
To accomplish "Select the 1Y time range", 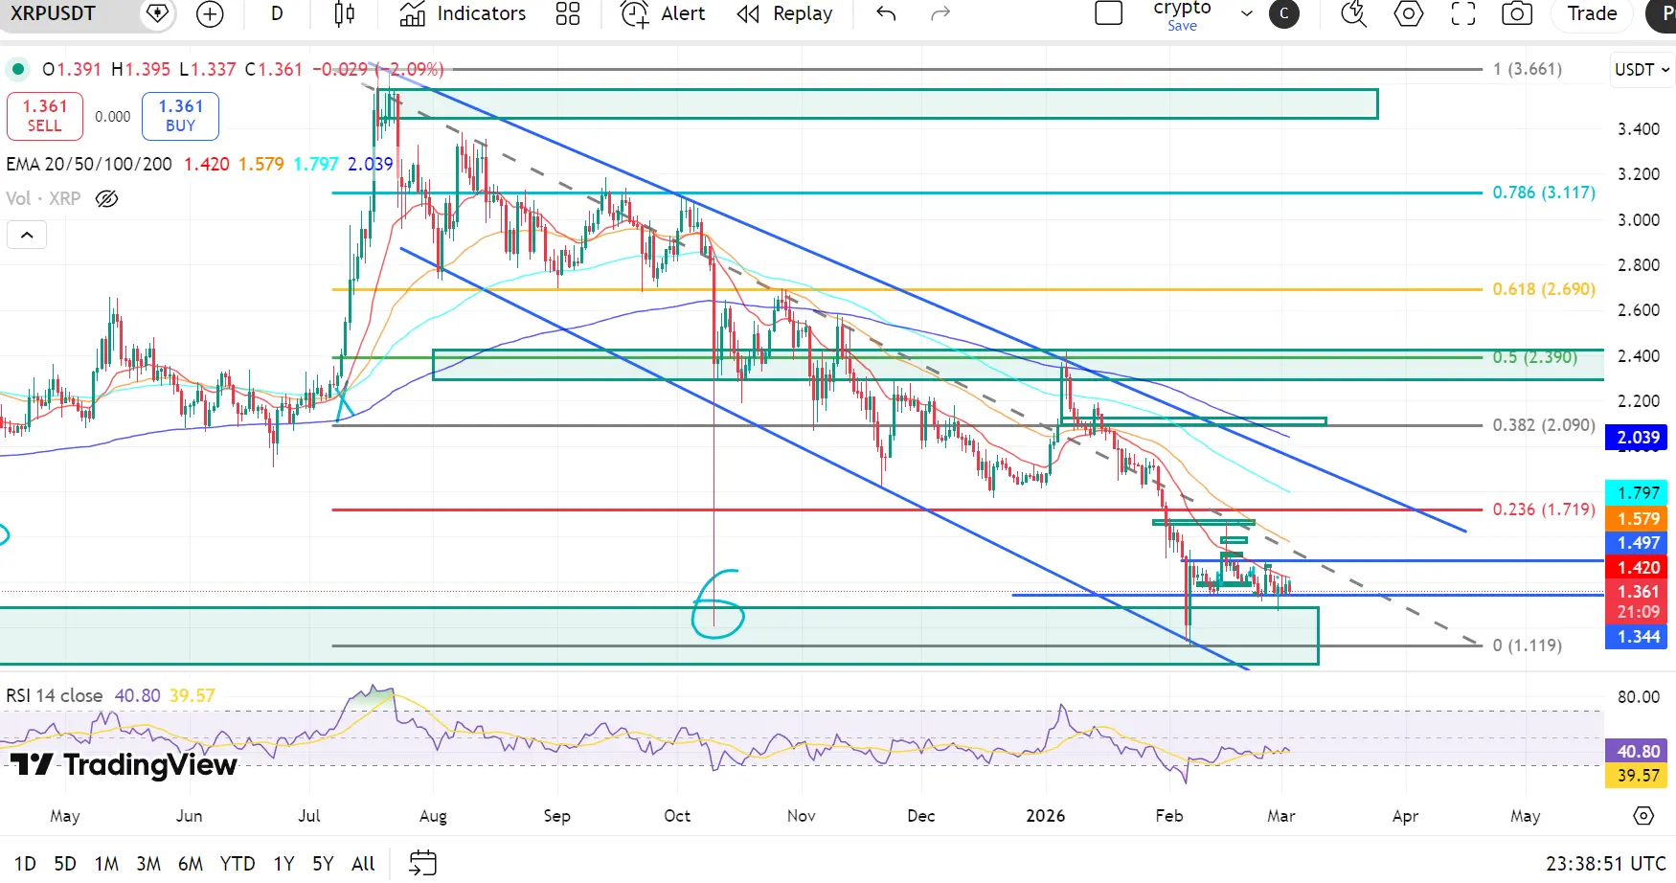I will 283,863.
